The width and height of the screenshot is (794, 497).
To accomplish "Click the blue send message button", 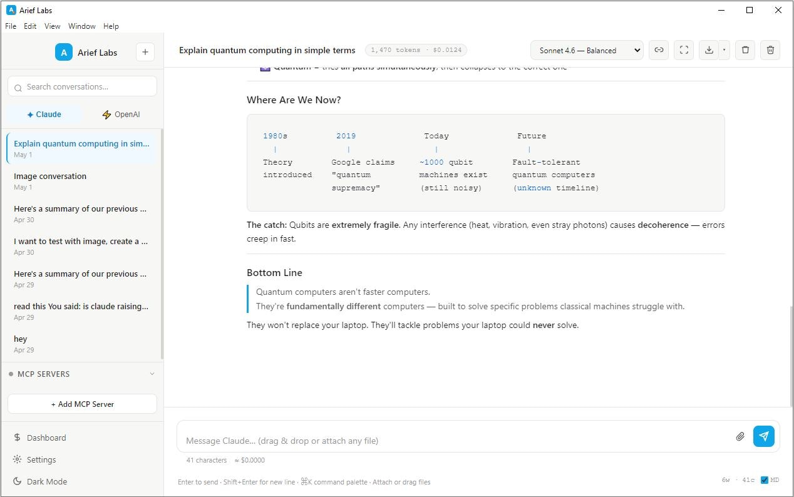I will (x=764, y=436).
